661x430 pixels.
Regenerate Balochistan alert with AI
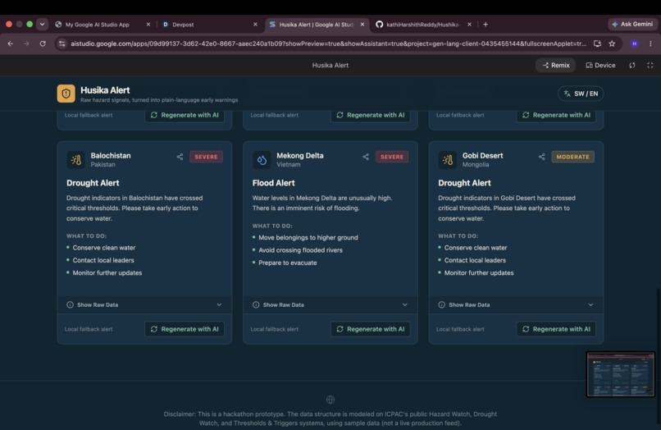(x=185, y=329)
